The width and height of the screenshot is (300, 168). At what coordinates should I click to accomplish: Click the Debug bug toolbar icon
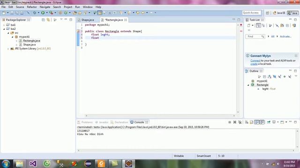point(35,13)
